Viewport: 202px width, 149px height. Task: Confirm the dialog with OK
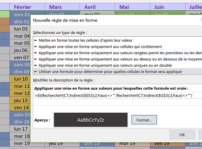pyautogui.click(x=182, y=135)
